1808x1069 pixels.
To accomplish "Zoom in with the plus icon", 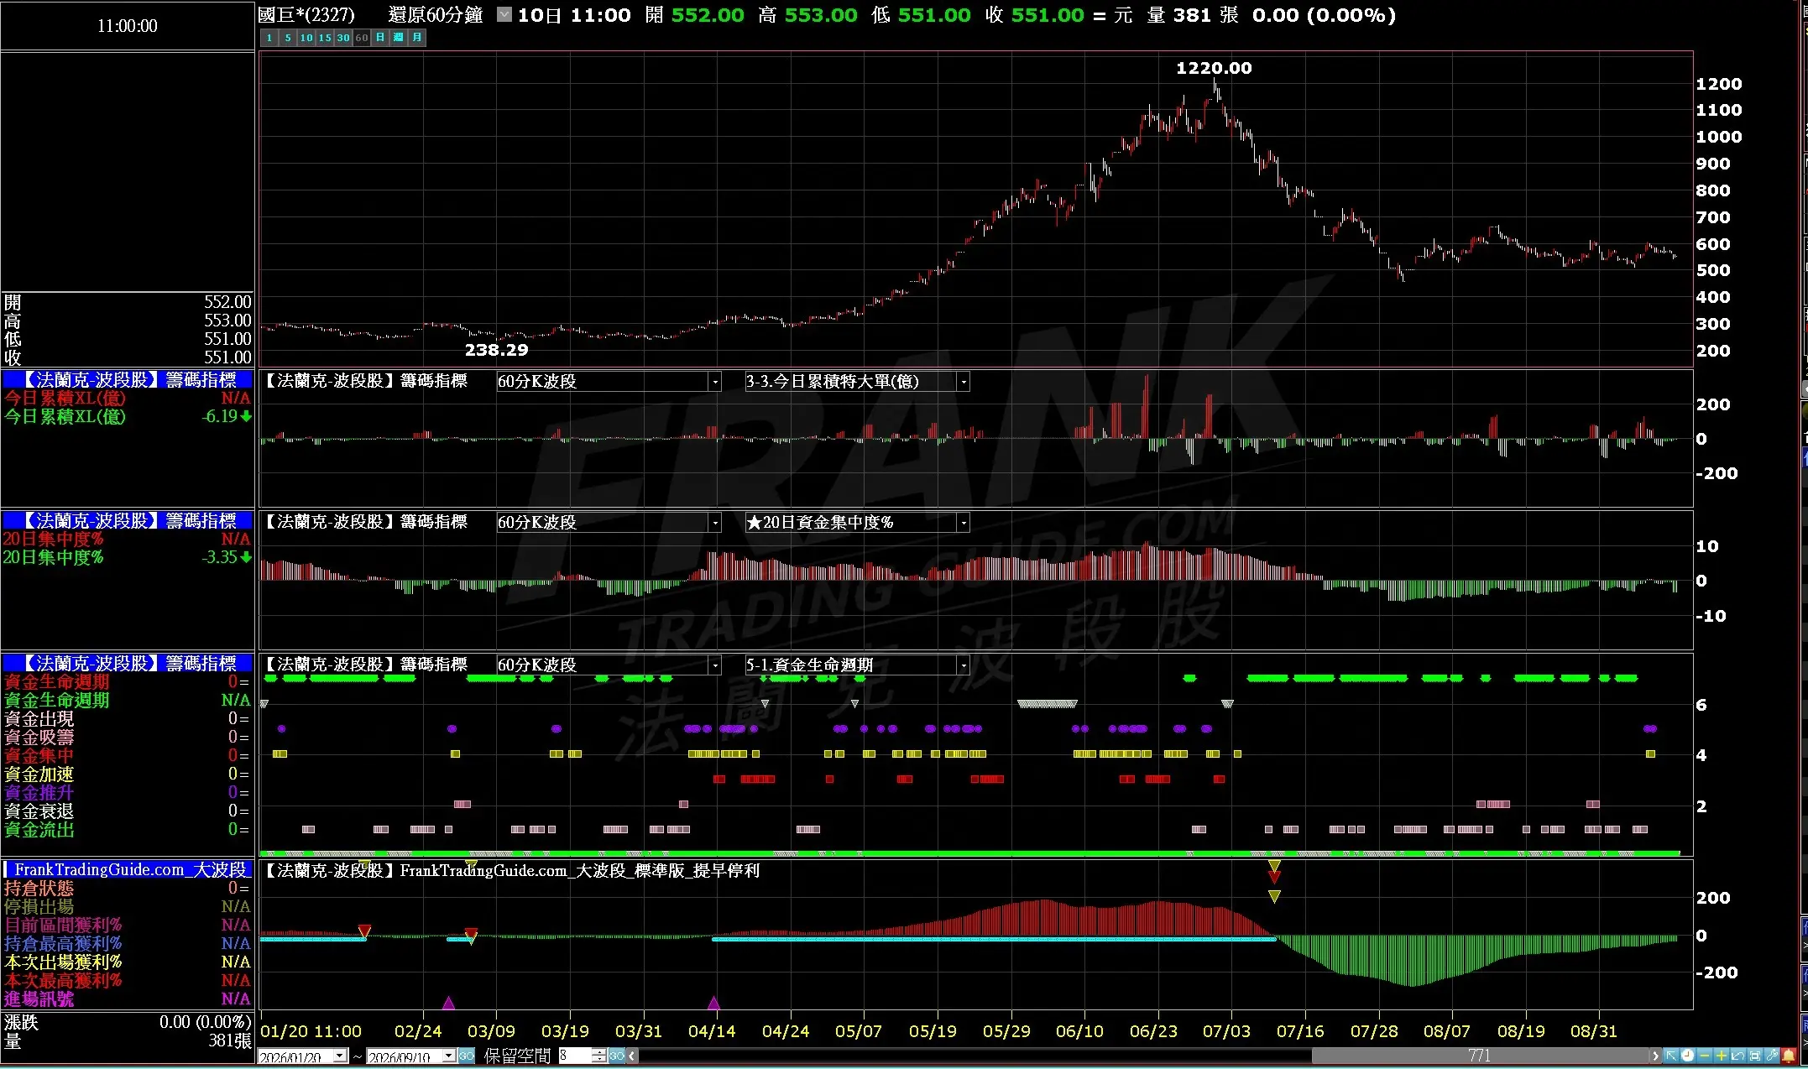I will coord(1722,1056).
